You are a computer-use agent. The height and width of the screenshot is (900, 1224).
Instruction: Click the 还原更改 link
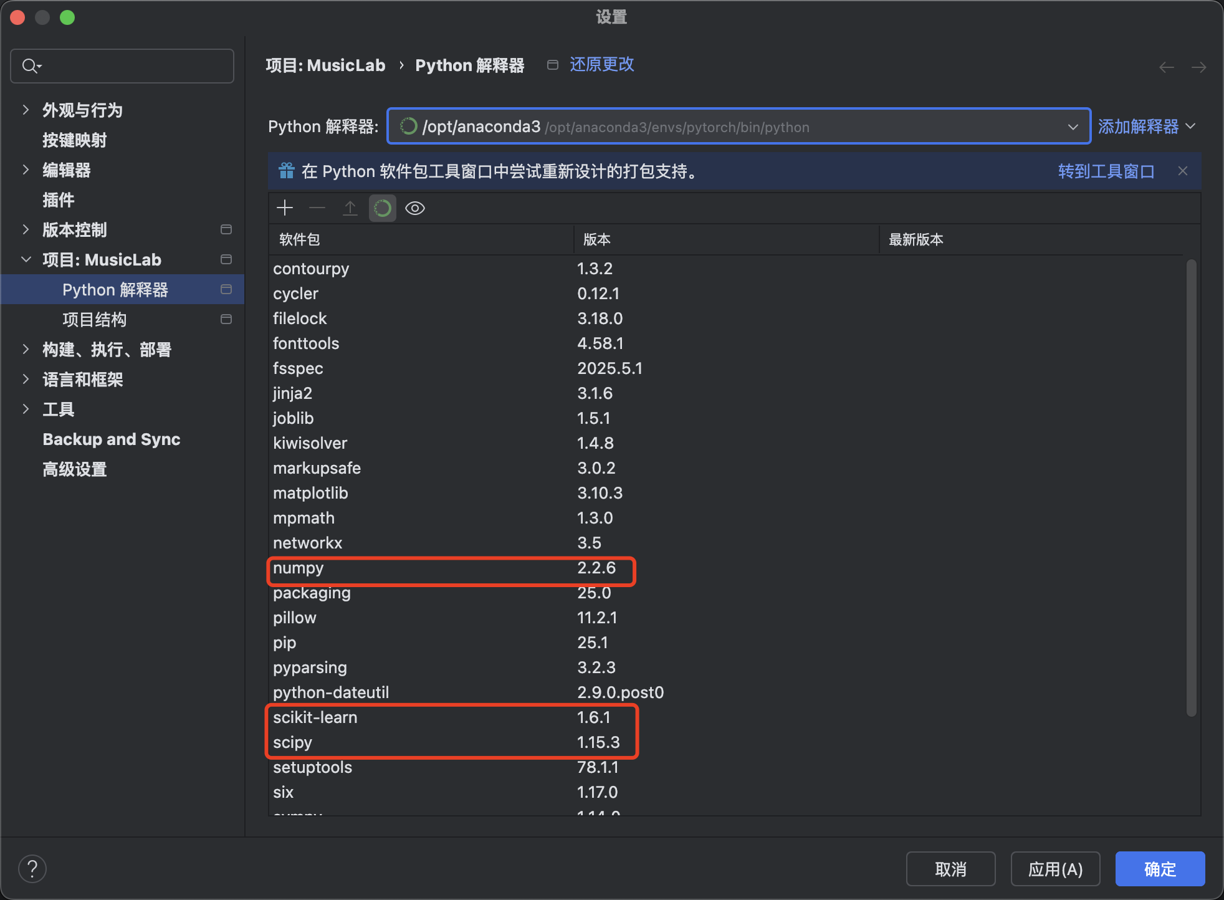click(x=601, y=65)
